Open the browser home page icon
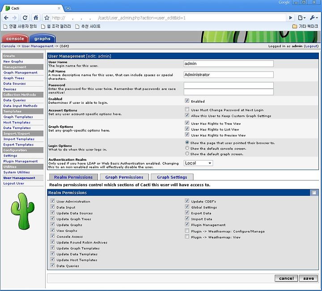This screenshot has width=322, height=291. pyautogui.click(x=36, y=17)
